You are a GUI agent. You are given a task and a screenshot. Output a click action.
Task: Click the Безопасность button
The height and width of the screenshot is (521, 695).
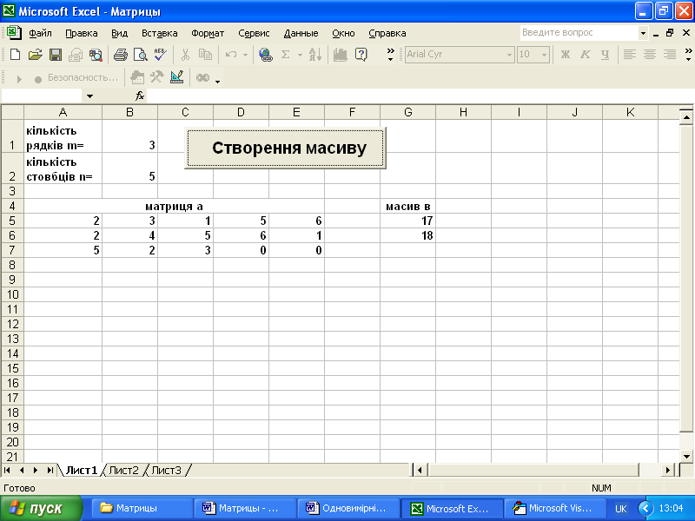pyautogui.click(x=83, y=77)
